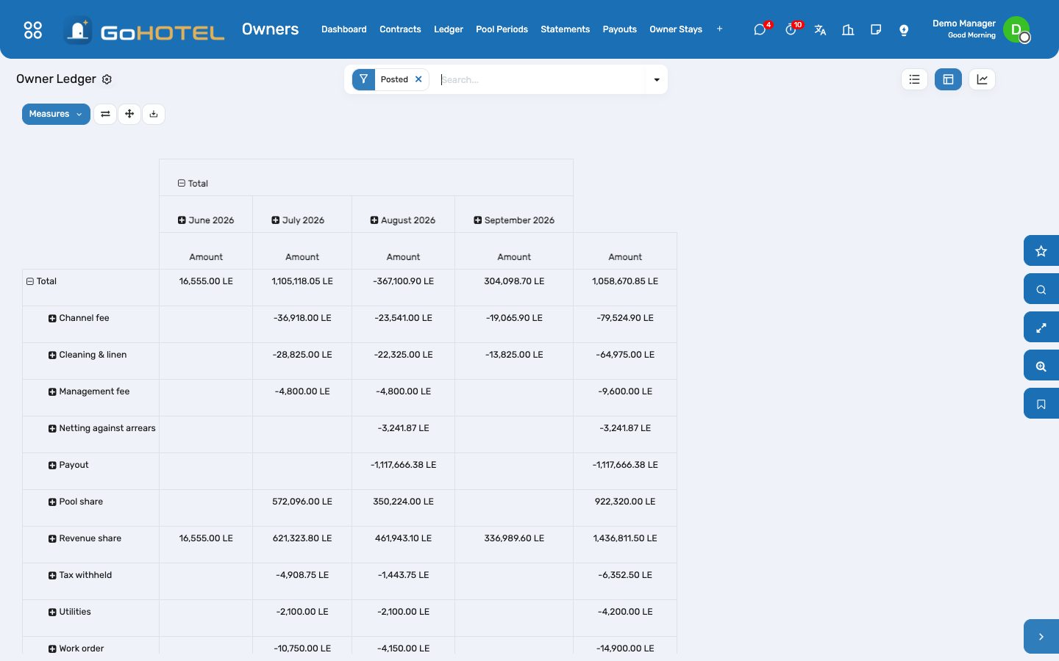1059x661 pixels.
Task: Click the plus add menu button
Action: click(x=719, y=29)
